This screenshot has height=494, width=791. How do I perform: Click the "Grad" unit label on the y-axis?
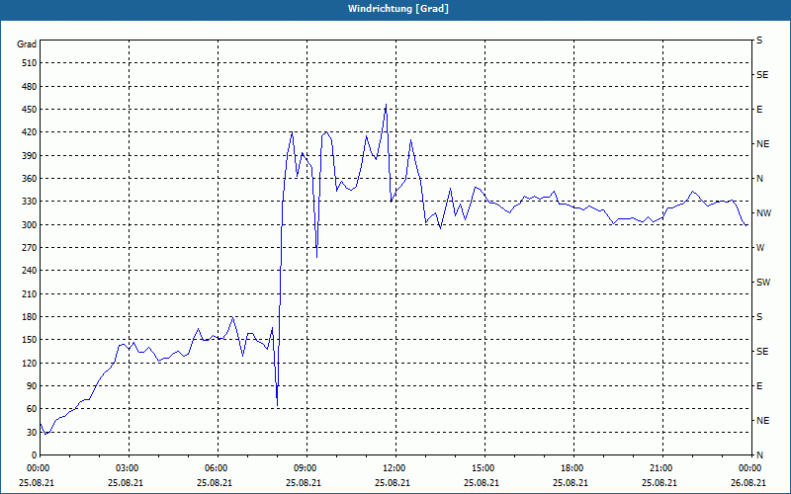tap(27, 44)
